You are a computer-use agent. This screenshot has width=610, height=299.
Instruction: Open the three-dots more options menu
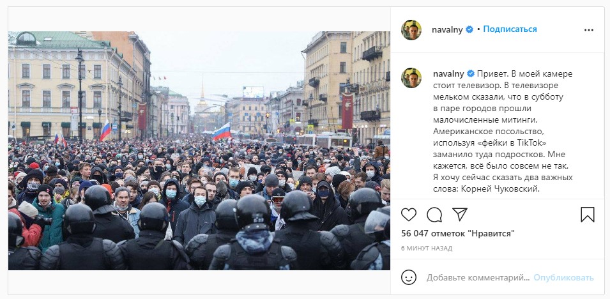(x=589, y=30)
